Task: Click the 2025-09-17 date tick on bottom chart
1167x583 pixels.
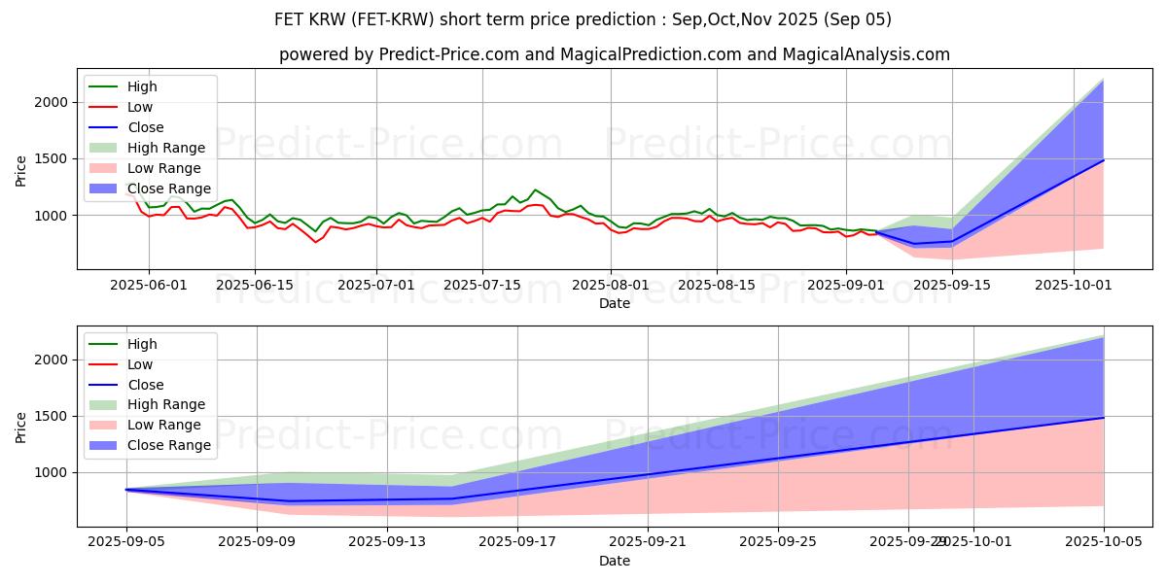Action: 517,542
